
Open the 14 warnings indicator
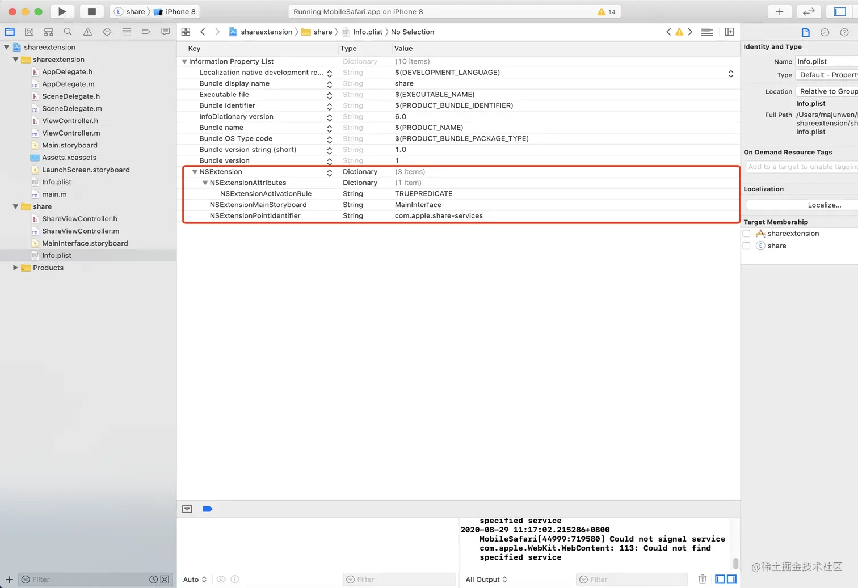[x=607, y=11]
